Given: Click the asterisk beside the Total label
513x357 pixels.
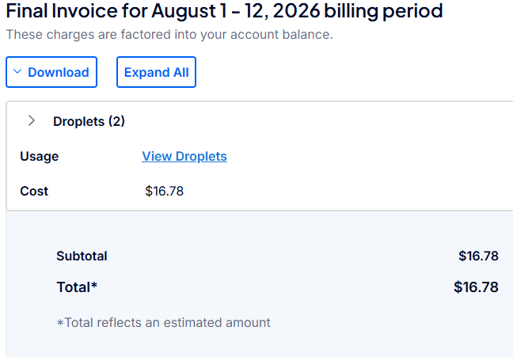Looking at the screenshot, I should tap(94, 285).
